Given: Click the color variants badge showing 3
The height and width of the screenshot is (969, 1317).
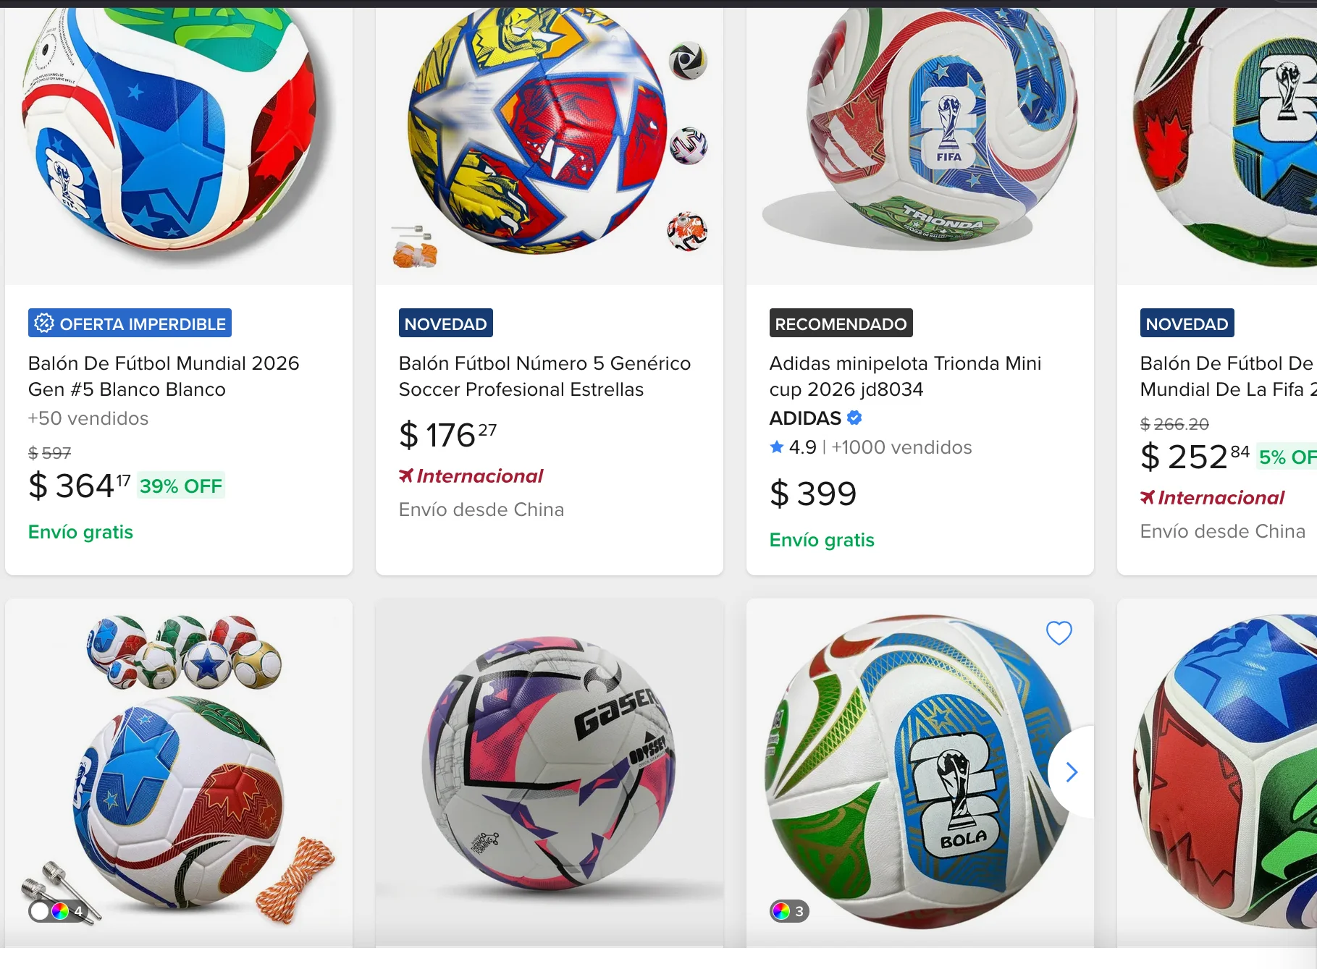Looking at the screenshot, I should point(789,911).
